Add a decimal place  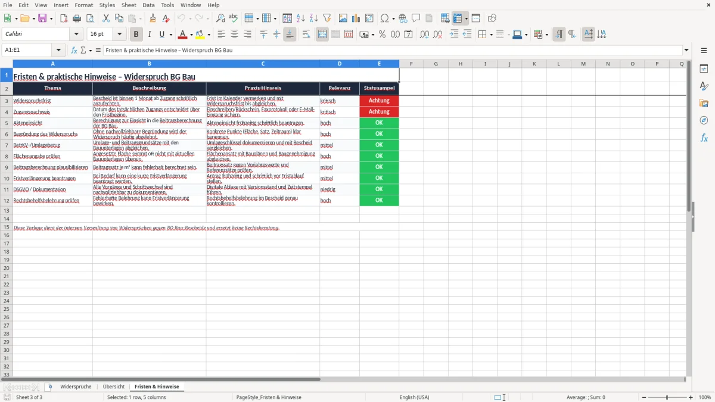425,35
